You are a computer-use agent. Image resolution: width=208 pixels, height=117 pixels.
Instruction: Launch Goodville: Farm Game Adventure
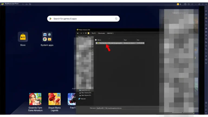[35, 99]
